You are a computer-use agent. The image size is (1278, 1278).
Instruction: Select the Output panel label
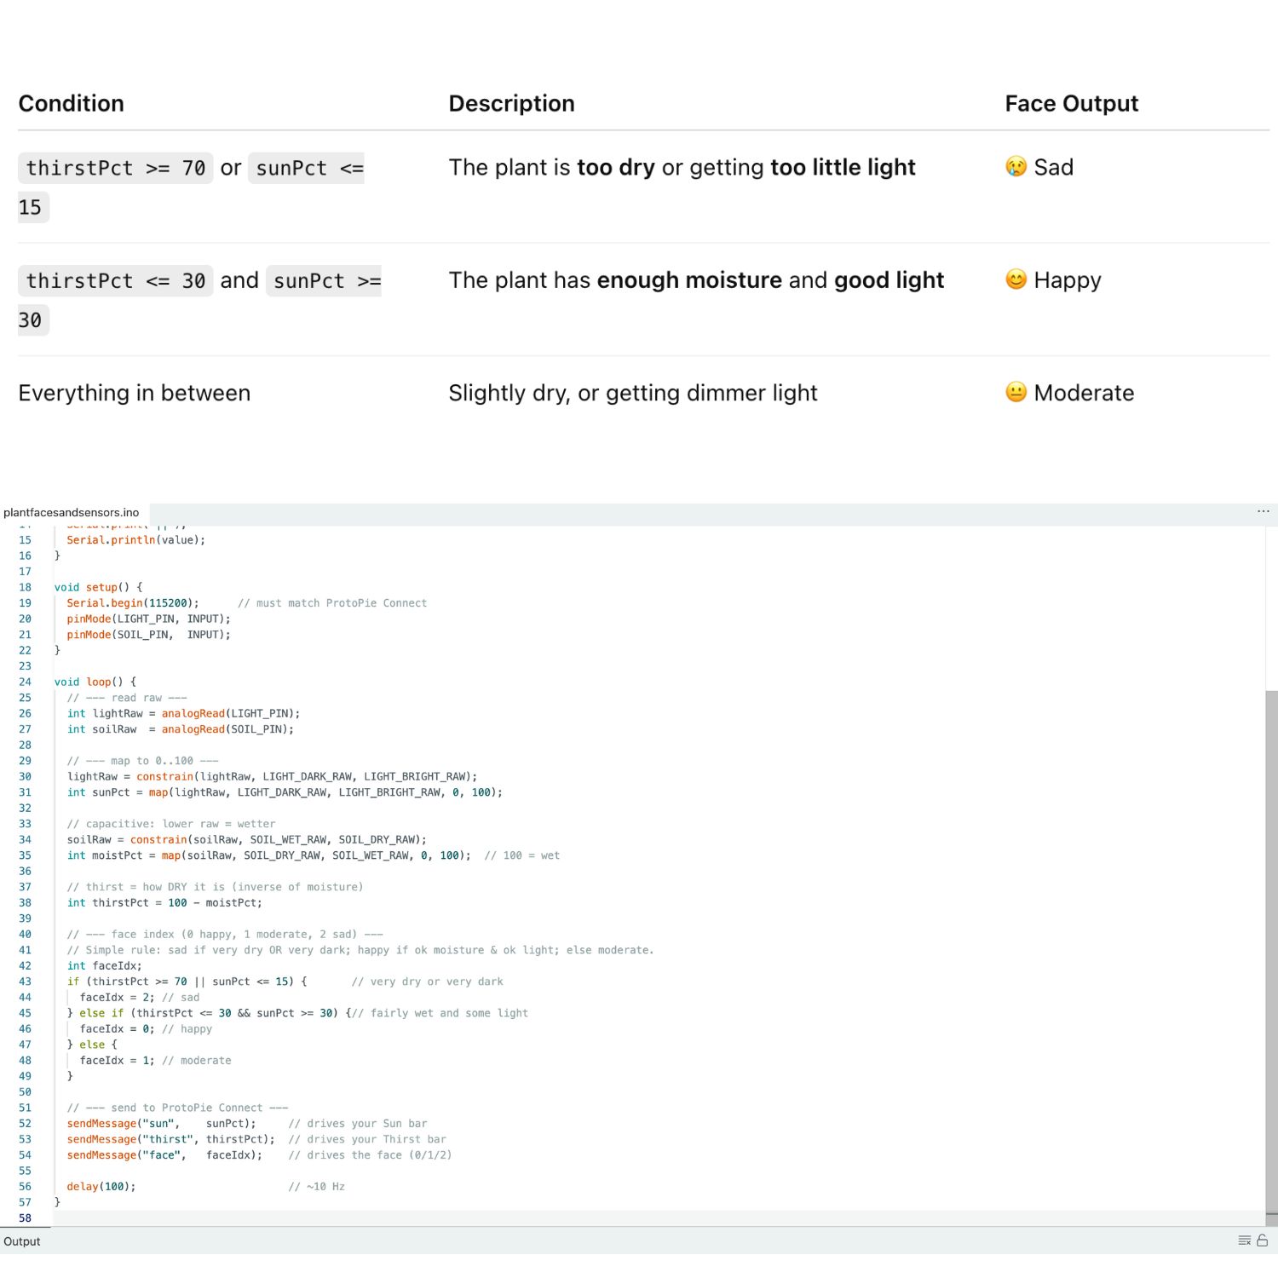(x=22, y=1241)
